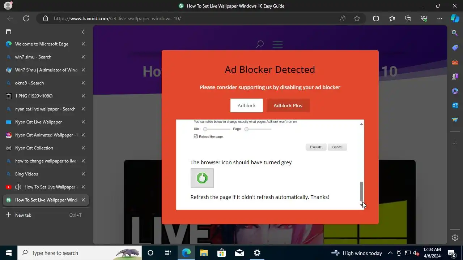Open tab actions menu icon
Viewport: 463px width, 260px height.
[8, 32]
